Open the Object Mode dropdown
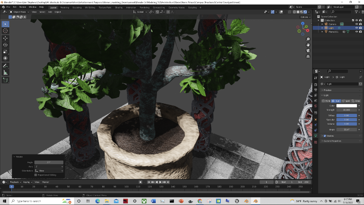 click(19, 12)
